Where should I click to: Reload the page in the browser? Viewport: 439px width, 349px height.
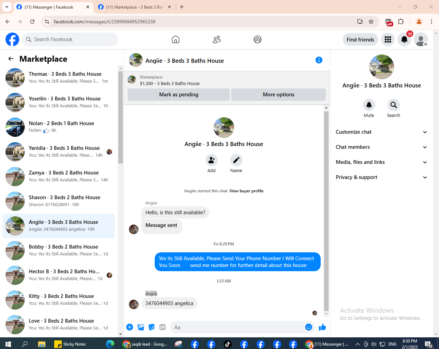coord(32,22)
